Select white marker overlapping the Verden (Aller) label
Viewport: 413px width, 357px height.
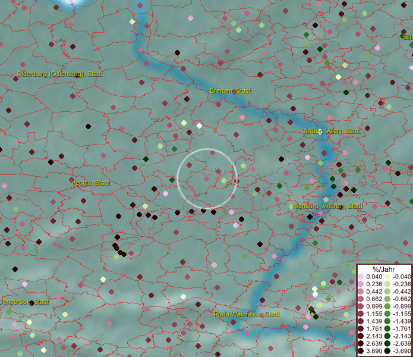point(320,132)
